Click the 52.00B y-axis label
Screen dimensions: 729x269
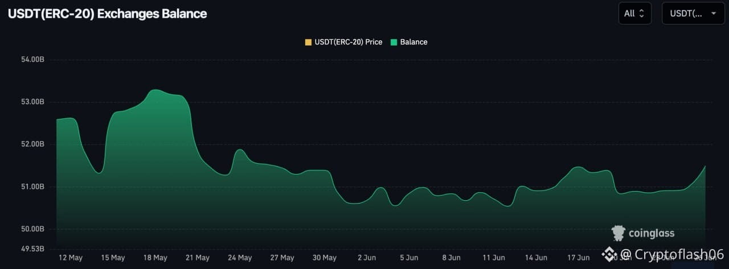33,144
